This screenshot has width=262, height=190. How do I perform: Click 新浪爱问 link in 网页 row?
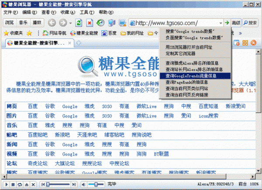click(x=236, y=106)
